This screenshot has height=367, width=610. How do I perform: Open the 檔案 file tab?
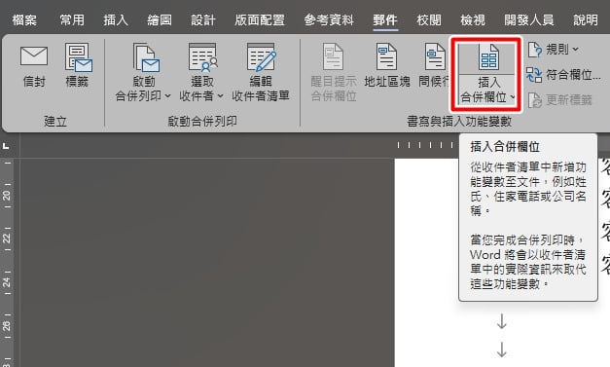[24, 19]
